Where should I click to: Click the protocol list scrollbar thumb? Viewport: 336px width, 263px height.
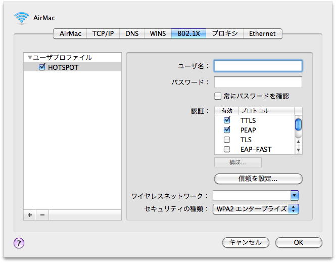point(298,124)
